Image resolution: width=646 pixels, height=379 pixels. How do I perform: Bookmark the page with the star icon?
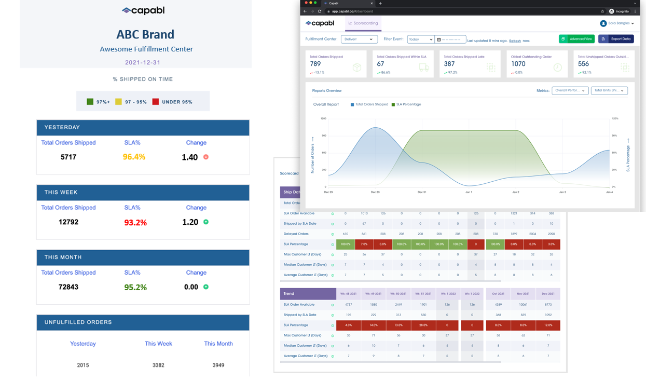tap(602, 11)
